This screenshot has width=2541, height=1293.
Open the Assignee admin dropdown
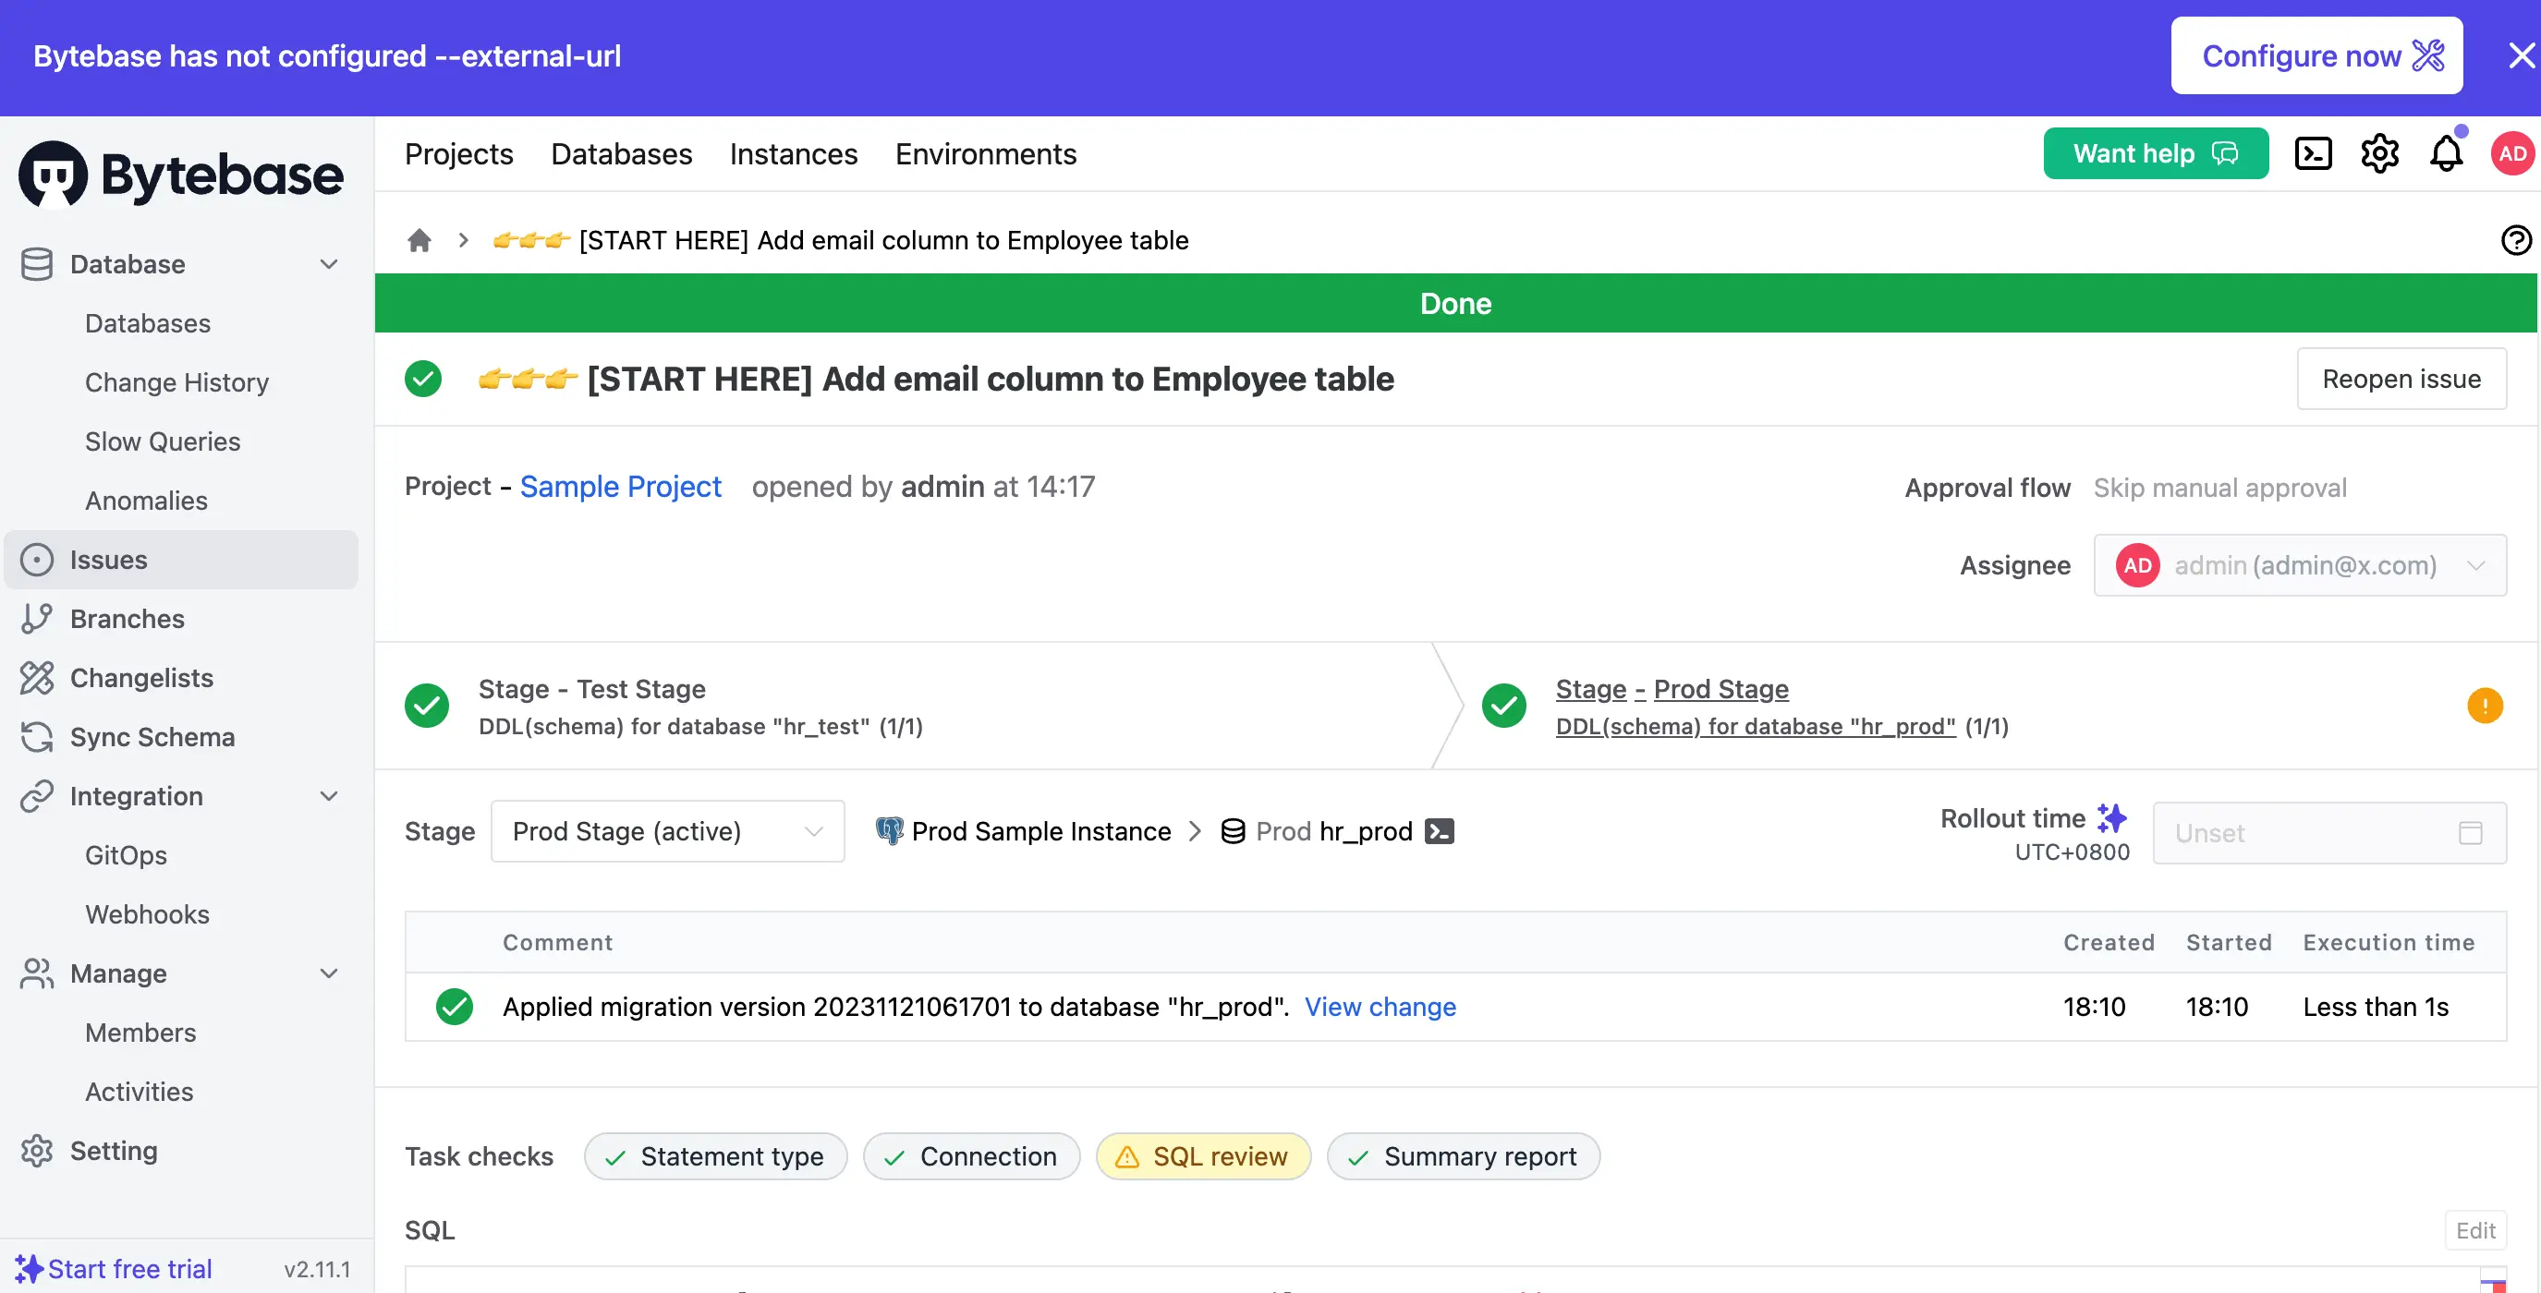point(2298,565)
